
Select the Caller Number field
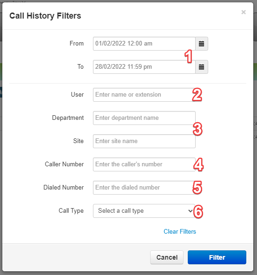(x=144, y=164)
